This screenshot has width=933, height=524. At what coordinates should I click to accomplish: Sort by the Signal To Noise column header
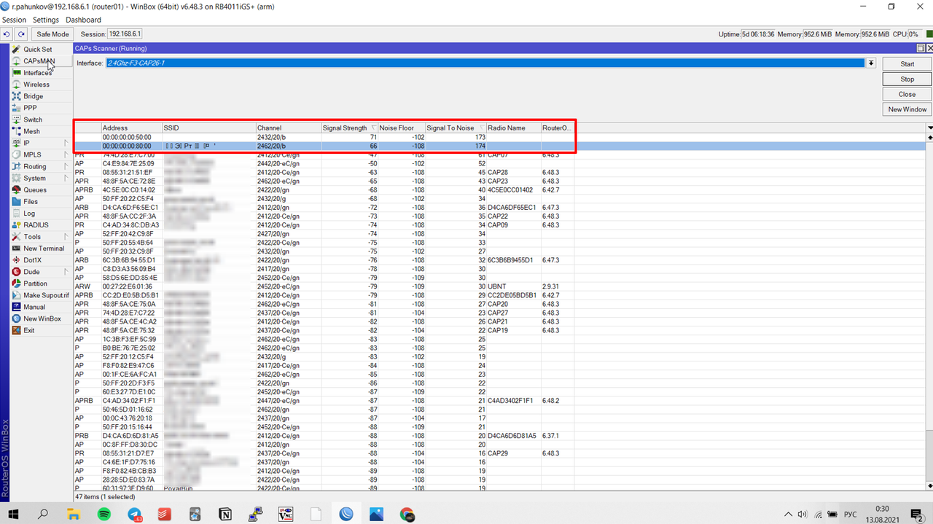pos(456,128)
